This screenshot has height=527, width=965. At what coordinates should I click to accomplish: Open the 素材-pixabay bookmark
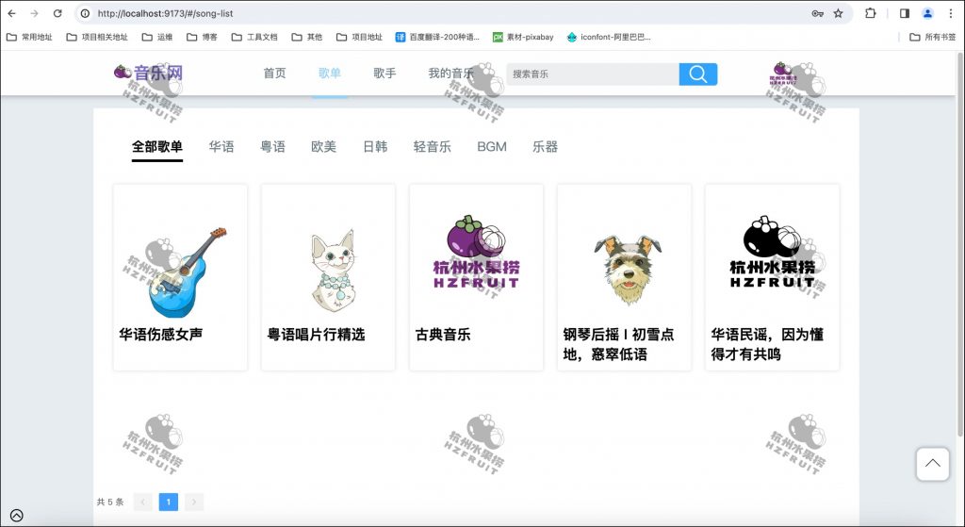pyautogui.click(x=523, y=37)
